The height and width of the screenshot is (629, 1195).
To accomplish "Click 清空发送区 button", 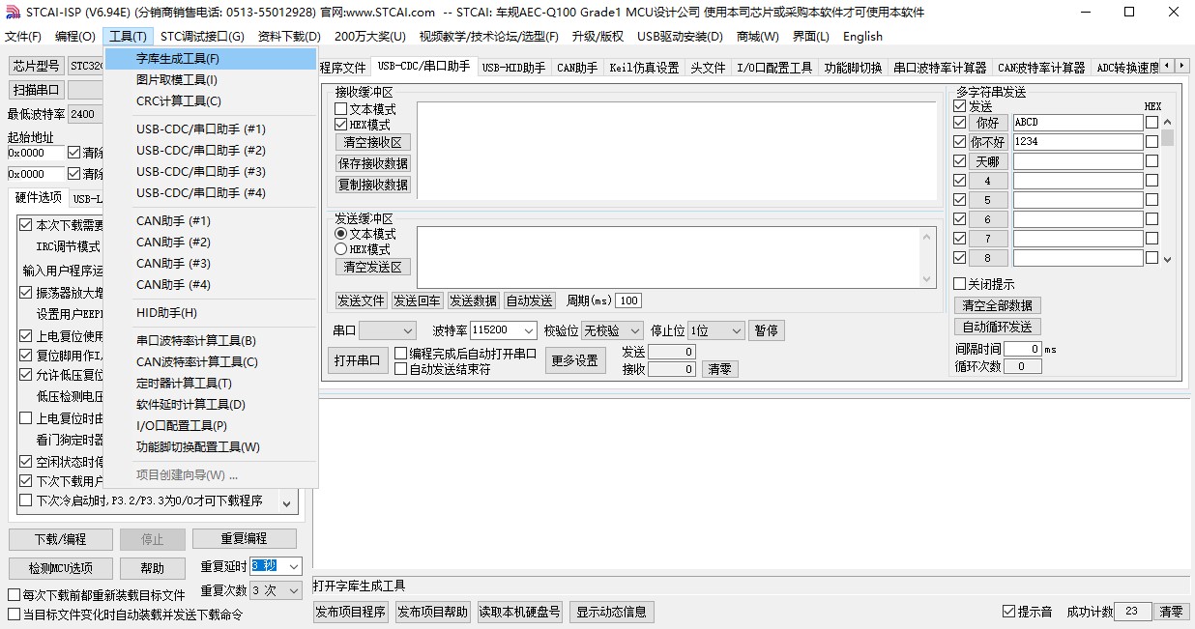I will point(373,267).
